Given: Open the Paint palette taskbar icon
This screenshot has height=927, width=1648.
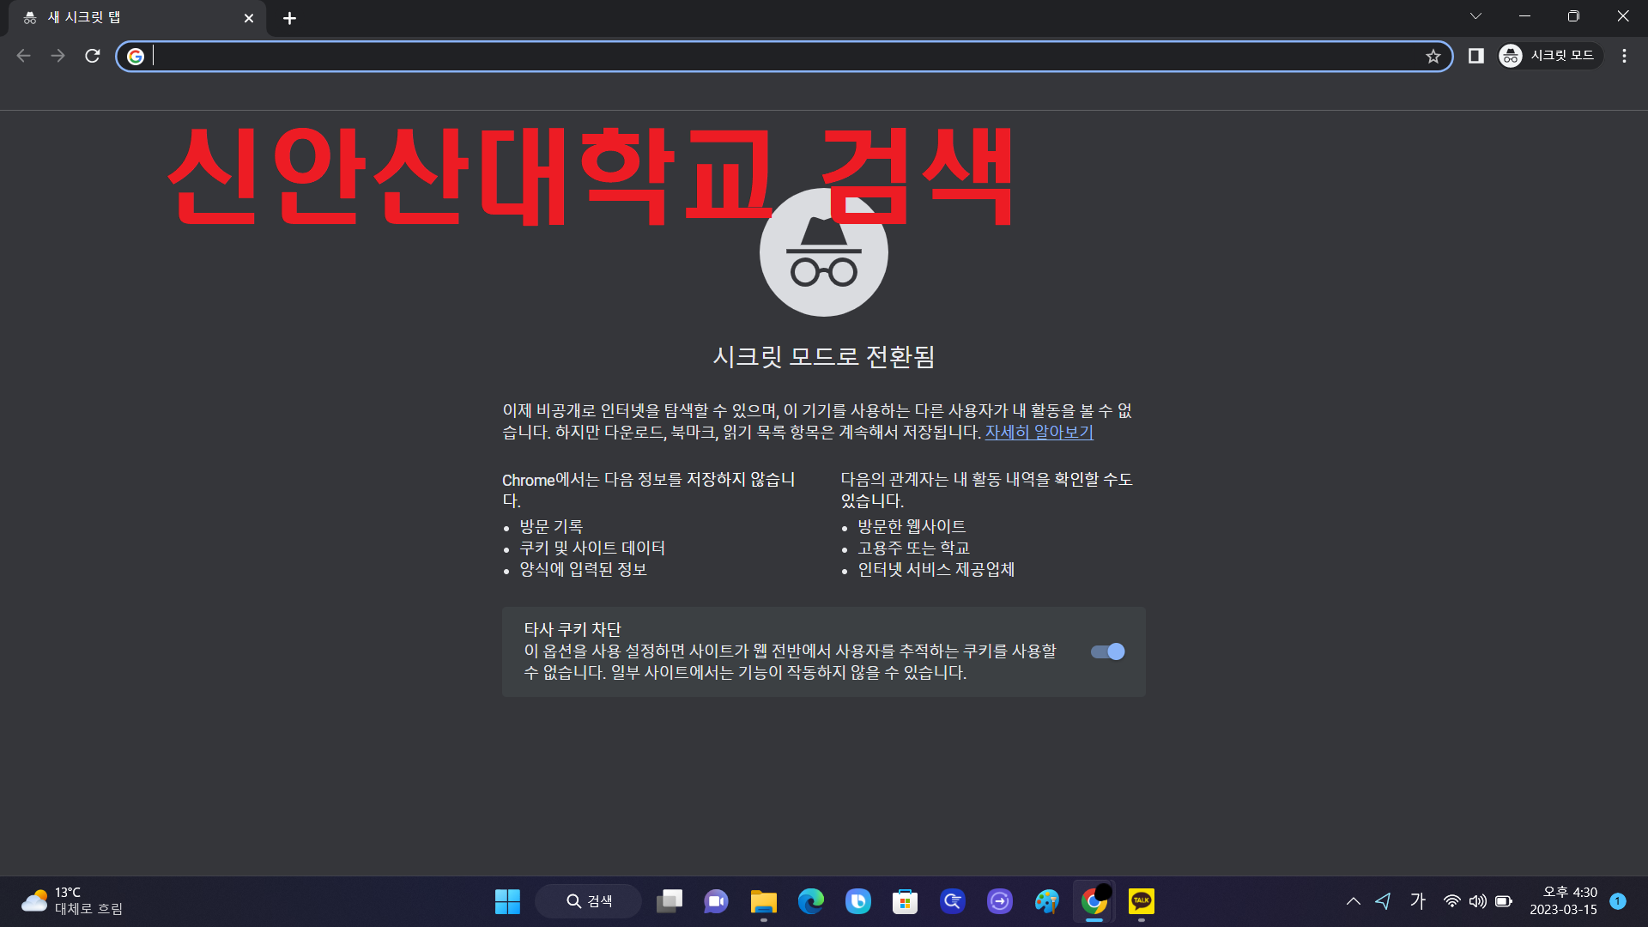Looking at the screenshot, I should click(x=1046, y=901).
